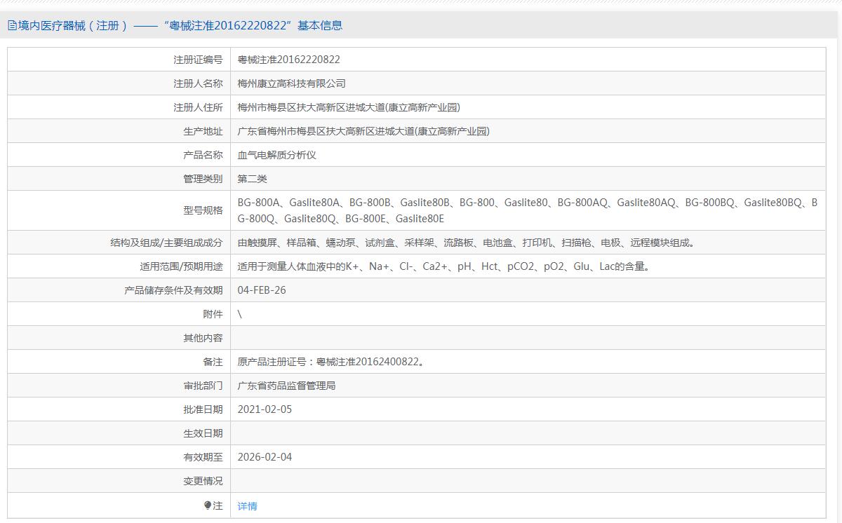Click the approval date 2021-02-05
The image size is (842, 523).
265,409
